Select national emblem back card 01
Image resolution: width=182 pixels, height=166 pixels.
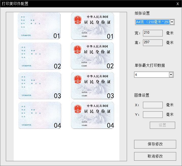93,26
